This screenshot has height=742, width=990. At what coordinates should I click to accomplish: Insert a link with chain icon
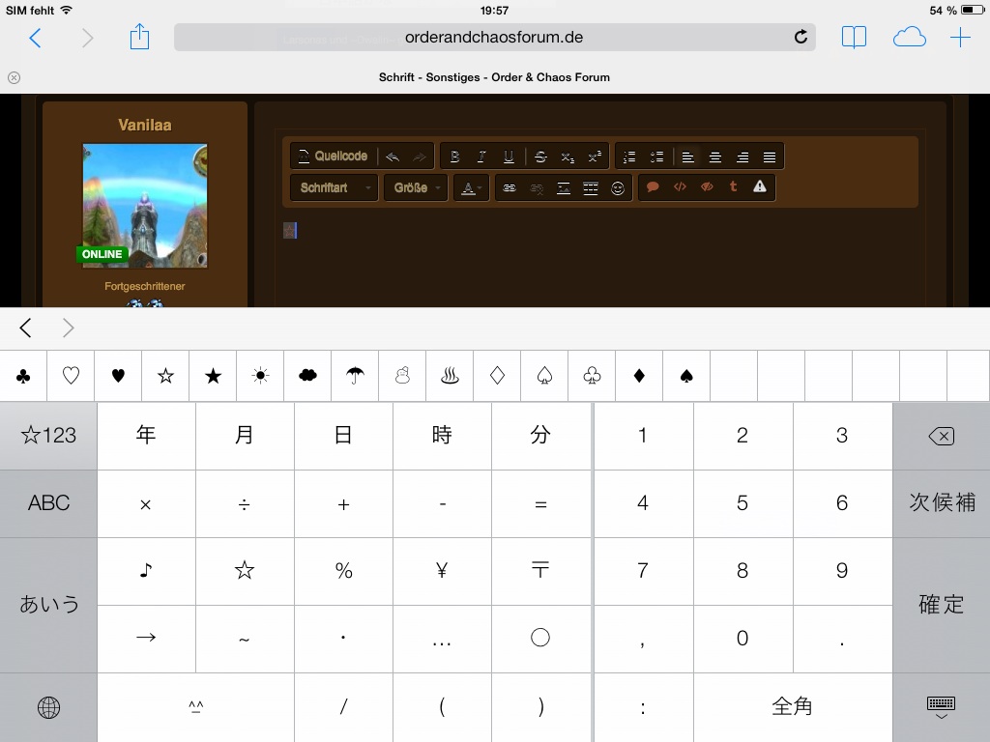510,187
